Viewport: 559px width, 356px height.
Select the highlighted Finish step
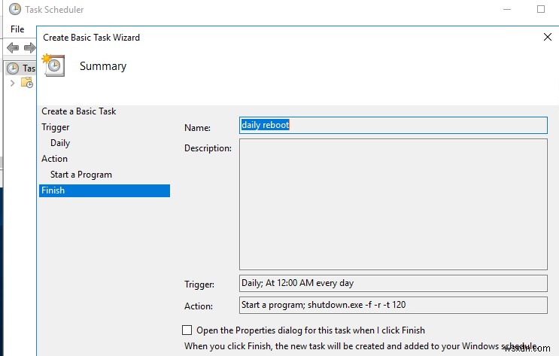[53, 190]
